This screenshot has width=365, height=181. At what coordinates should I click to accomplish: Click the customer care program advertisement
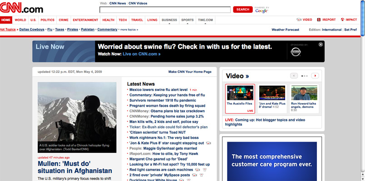[272, 161]
